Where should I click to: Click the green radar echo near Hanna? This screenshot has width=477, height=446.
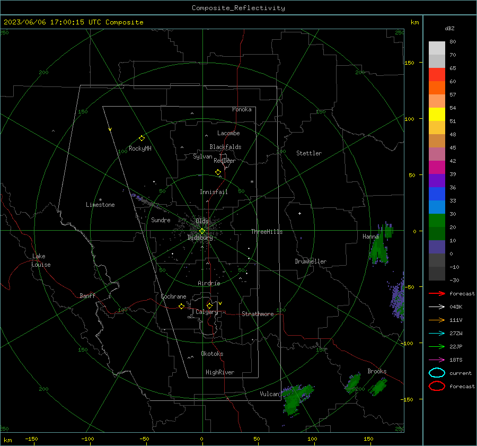click(x=379, y=250)
